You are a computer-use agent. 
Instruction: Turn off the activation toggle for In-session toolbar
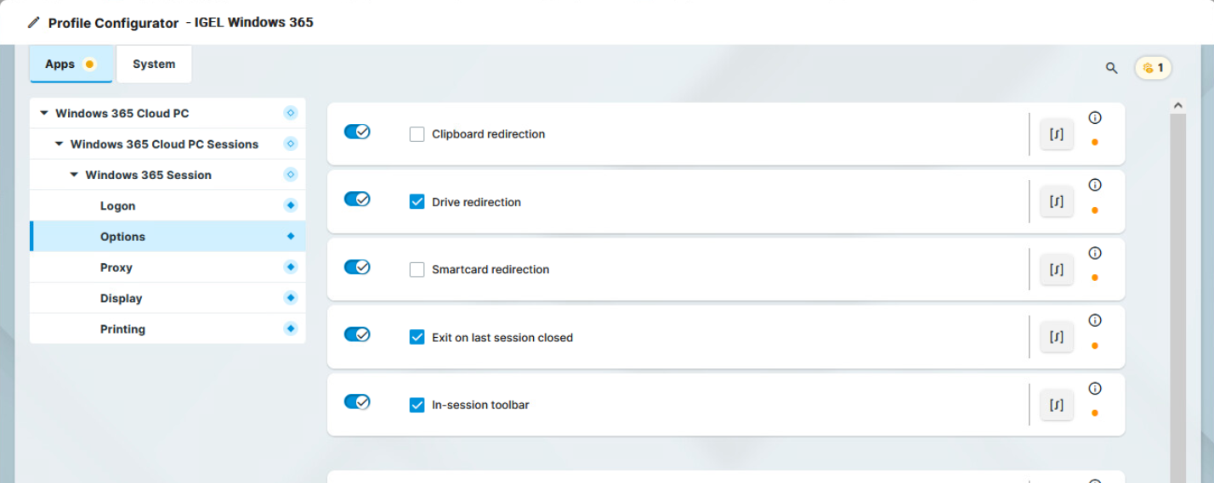coord(357,402)
